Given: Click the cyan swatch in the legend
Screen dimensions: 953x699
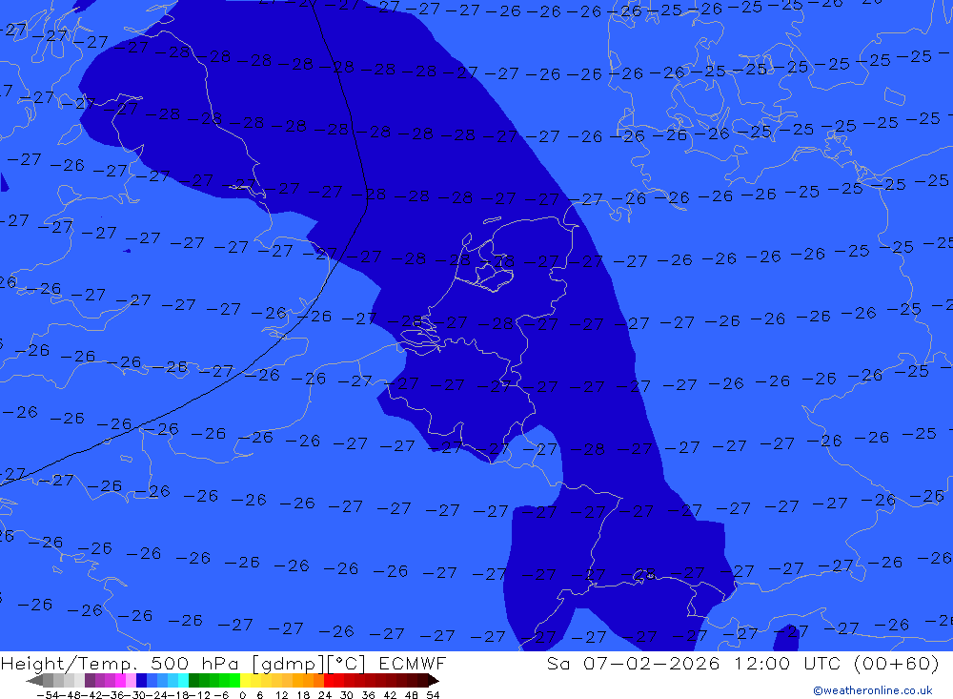Looking at the screenshot, I should [x=183, y=680].
